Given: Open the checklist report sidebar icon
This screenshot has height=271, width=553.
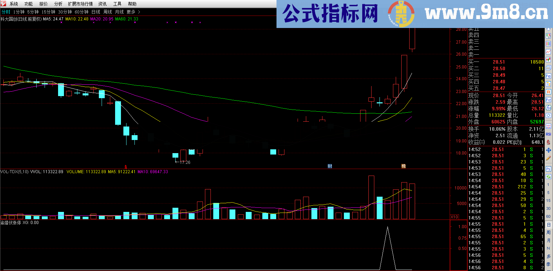Looking at the screenshot, I should [x=549, y=36].
